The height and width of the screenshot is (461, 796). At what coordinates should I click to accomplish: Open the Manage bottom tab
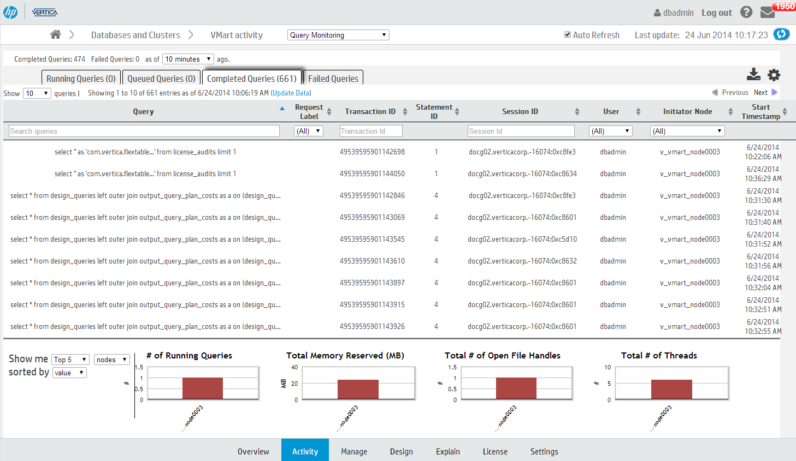tap(354, 452)
